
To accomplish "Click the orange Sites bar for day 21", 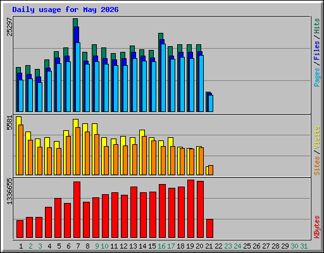I will coord(211,170).
